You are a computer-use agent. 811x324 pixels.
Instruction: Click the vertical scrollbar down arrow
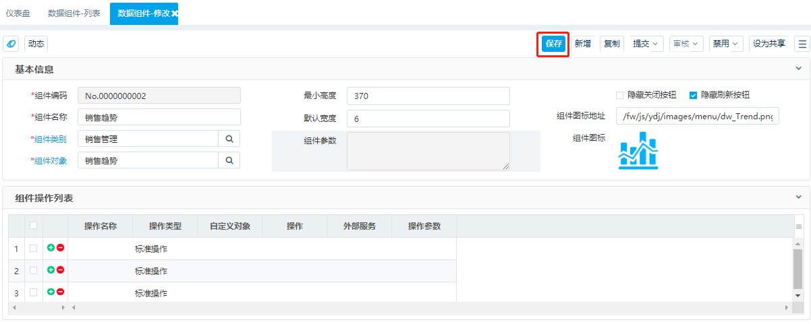click(798, 295)
